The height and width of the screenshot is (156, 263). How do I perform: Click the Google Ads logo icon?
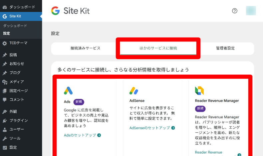click(x=68, y=91)
